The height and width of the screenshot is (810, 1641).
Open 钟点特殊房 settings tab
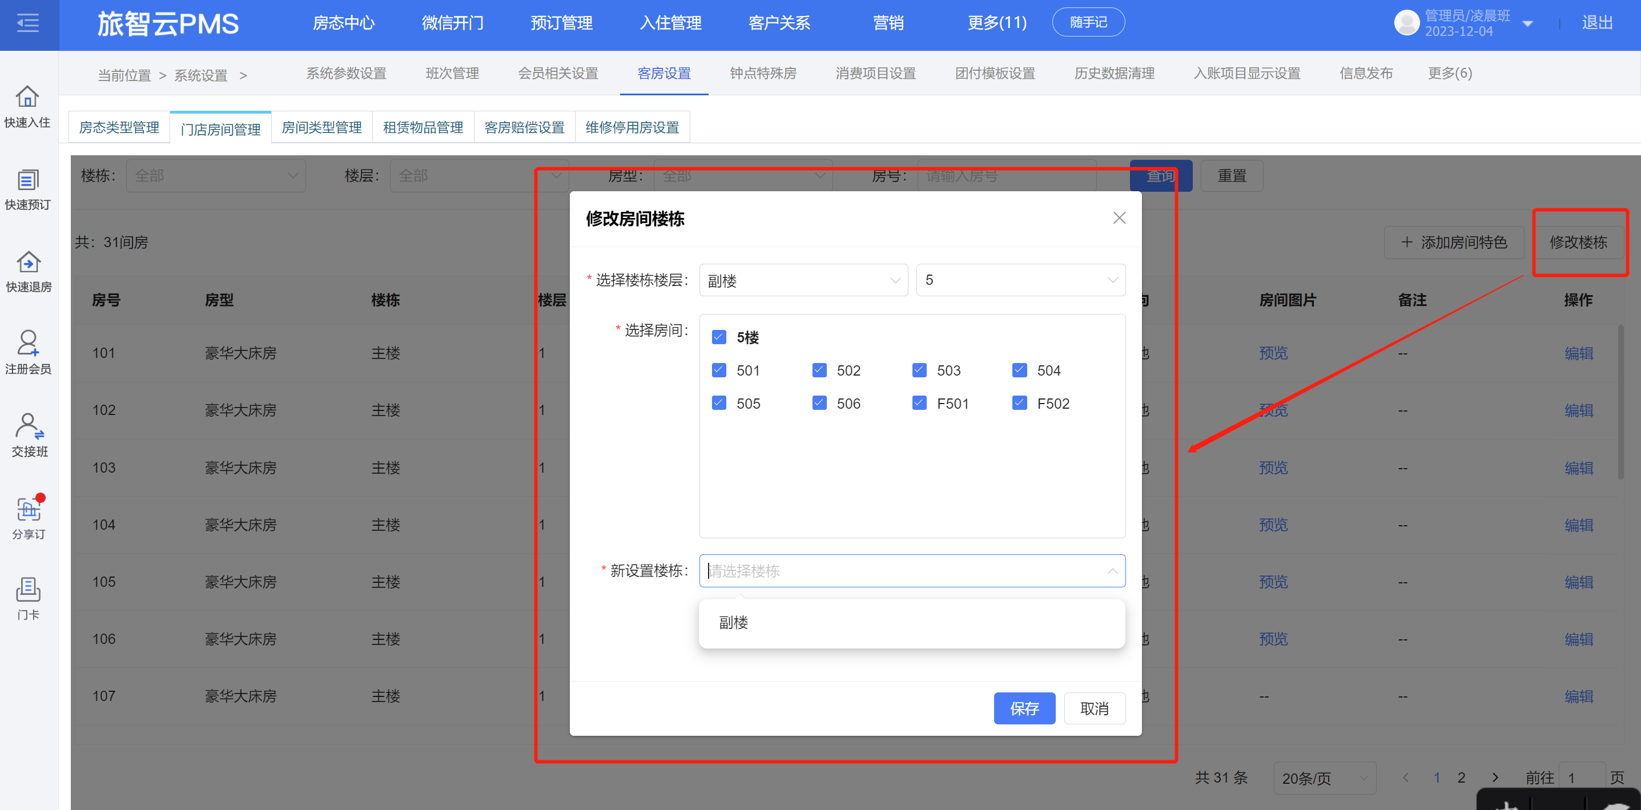pyautogui.click(x=763, y=73)
